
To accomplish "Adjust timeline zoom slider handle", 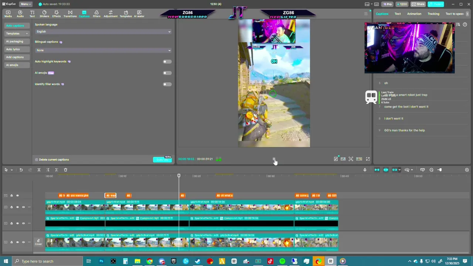I will point(440,170).
